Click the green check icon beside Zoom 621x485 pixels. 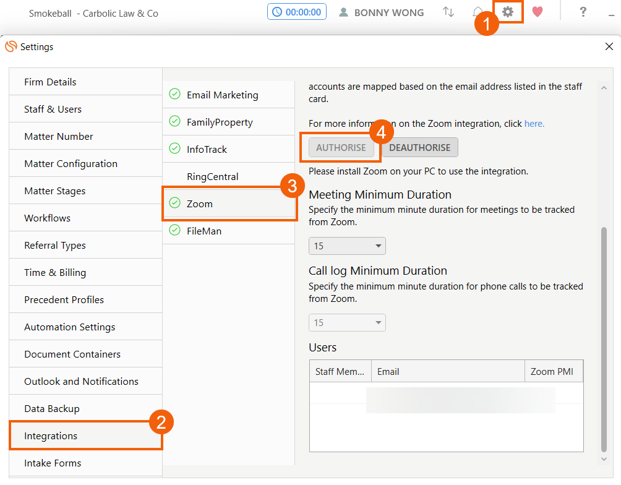[x=174, y=203]
